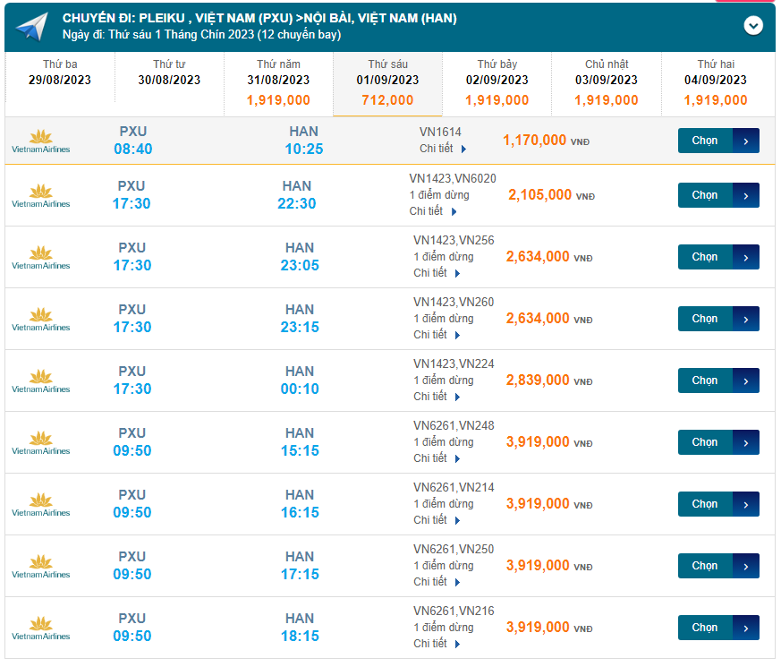Click the arrow on the 2,839,000 VND Chọn button

click(746, 381)
